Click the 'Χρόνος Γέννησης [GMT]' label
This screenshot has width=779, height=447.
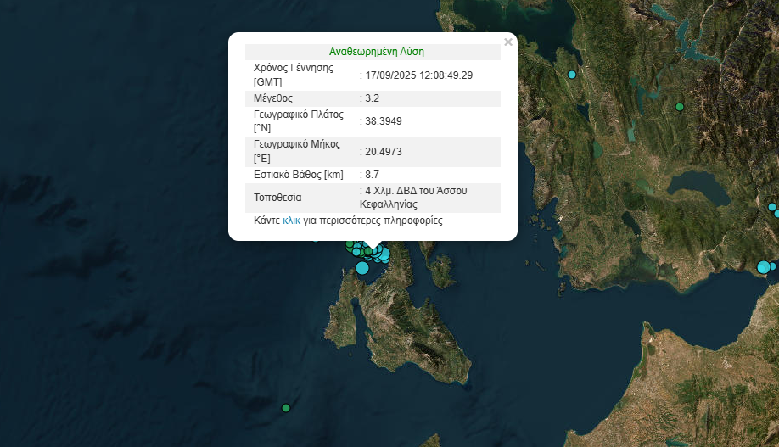click(x=294, y=75)
